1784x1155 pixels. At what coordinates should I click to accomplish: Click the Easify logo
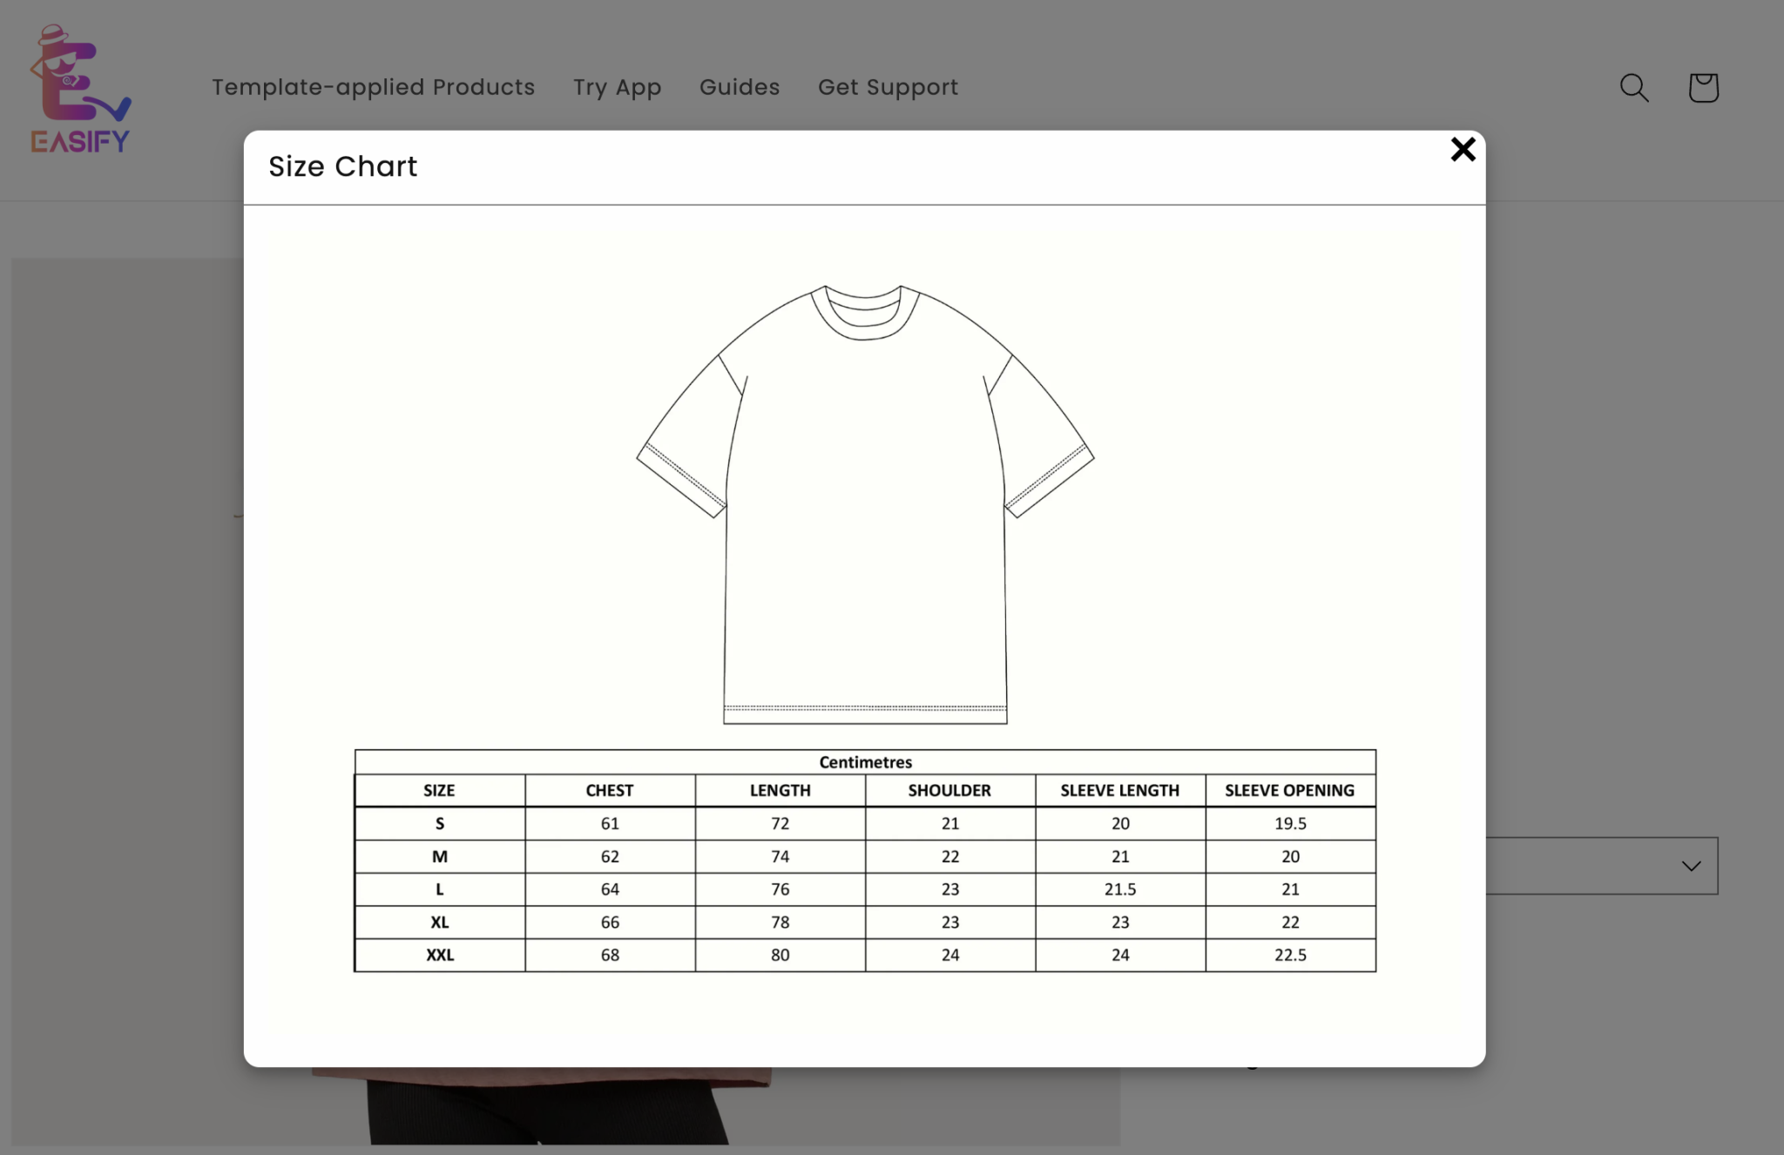pos(80,89)
